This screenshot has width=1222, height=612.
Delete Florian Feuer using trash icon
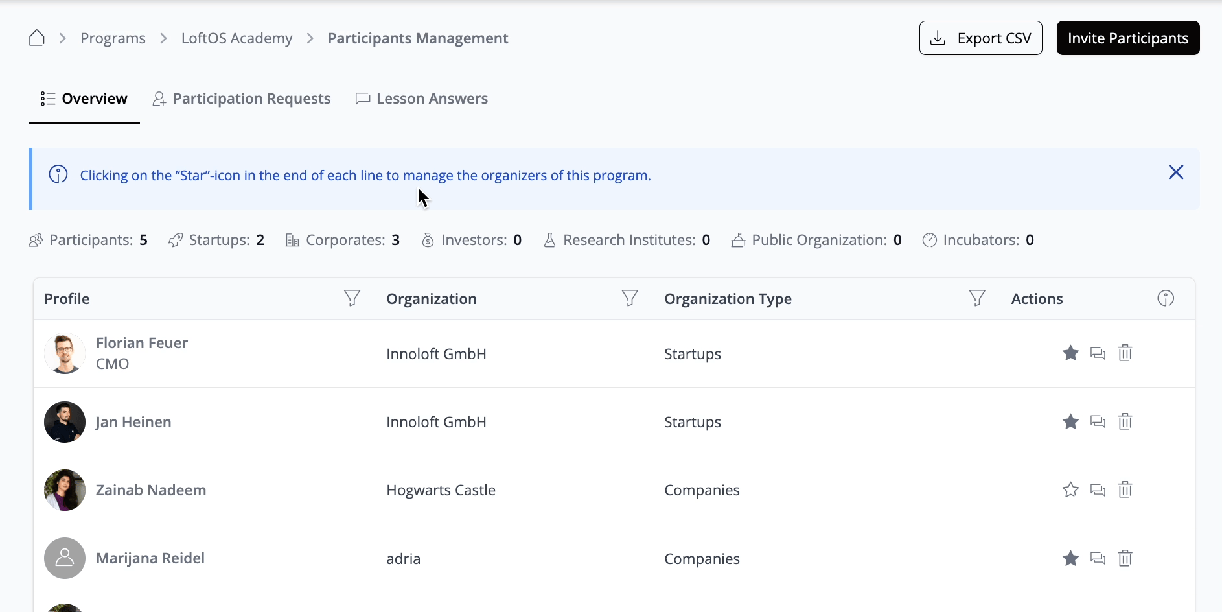(x=1125, y=353)
